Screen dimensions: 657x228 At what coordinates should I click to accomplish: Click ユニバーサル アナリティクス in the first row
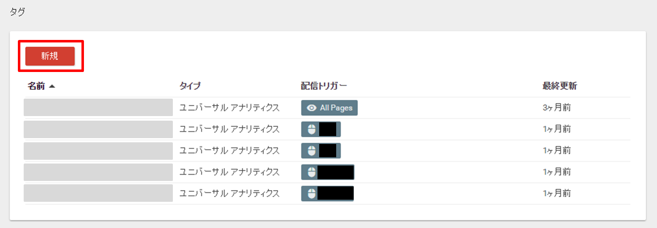click(x=229, y=108)
